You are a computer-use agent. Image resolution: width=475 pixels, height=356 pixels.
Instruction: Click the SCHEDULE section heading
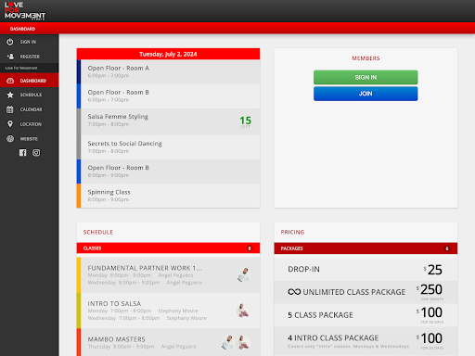tap(98, 232)
